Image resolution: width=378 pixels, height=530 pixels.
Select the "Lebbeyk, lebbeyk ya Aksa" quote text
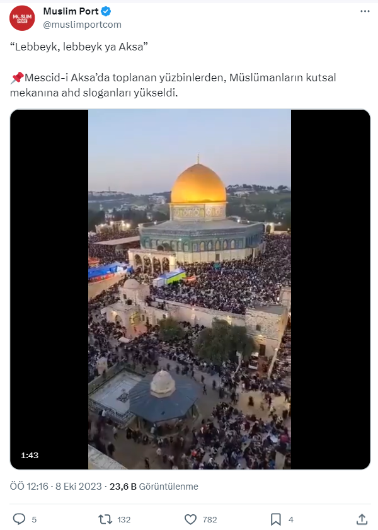point(79,47)
